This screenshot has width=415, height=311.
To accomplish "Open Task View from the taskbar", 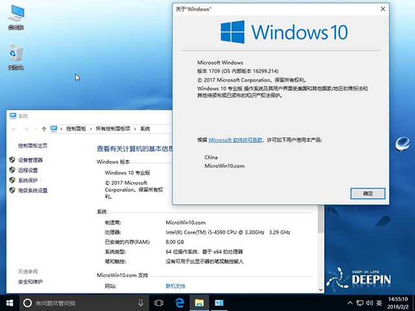I will pos(158,303).
